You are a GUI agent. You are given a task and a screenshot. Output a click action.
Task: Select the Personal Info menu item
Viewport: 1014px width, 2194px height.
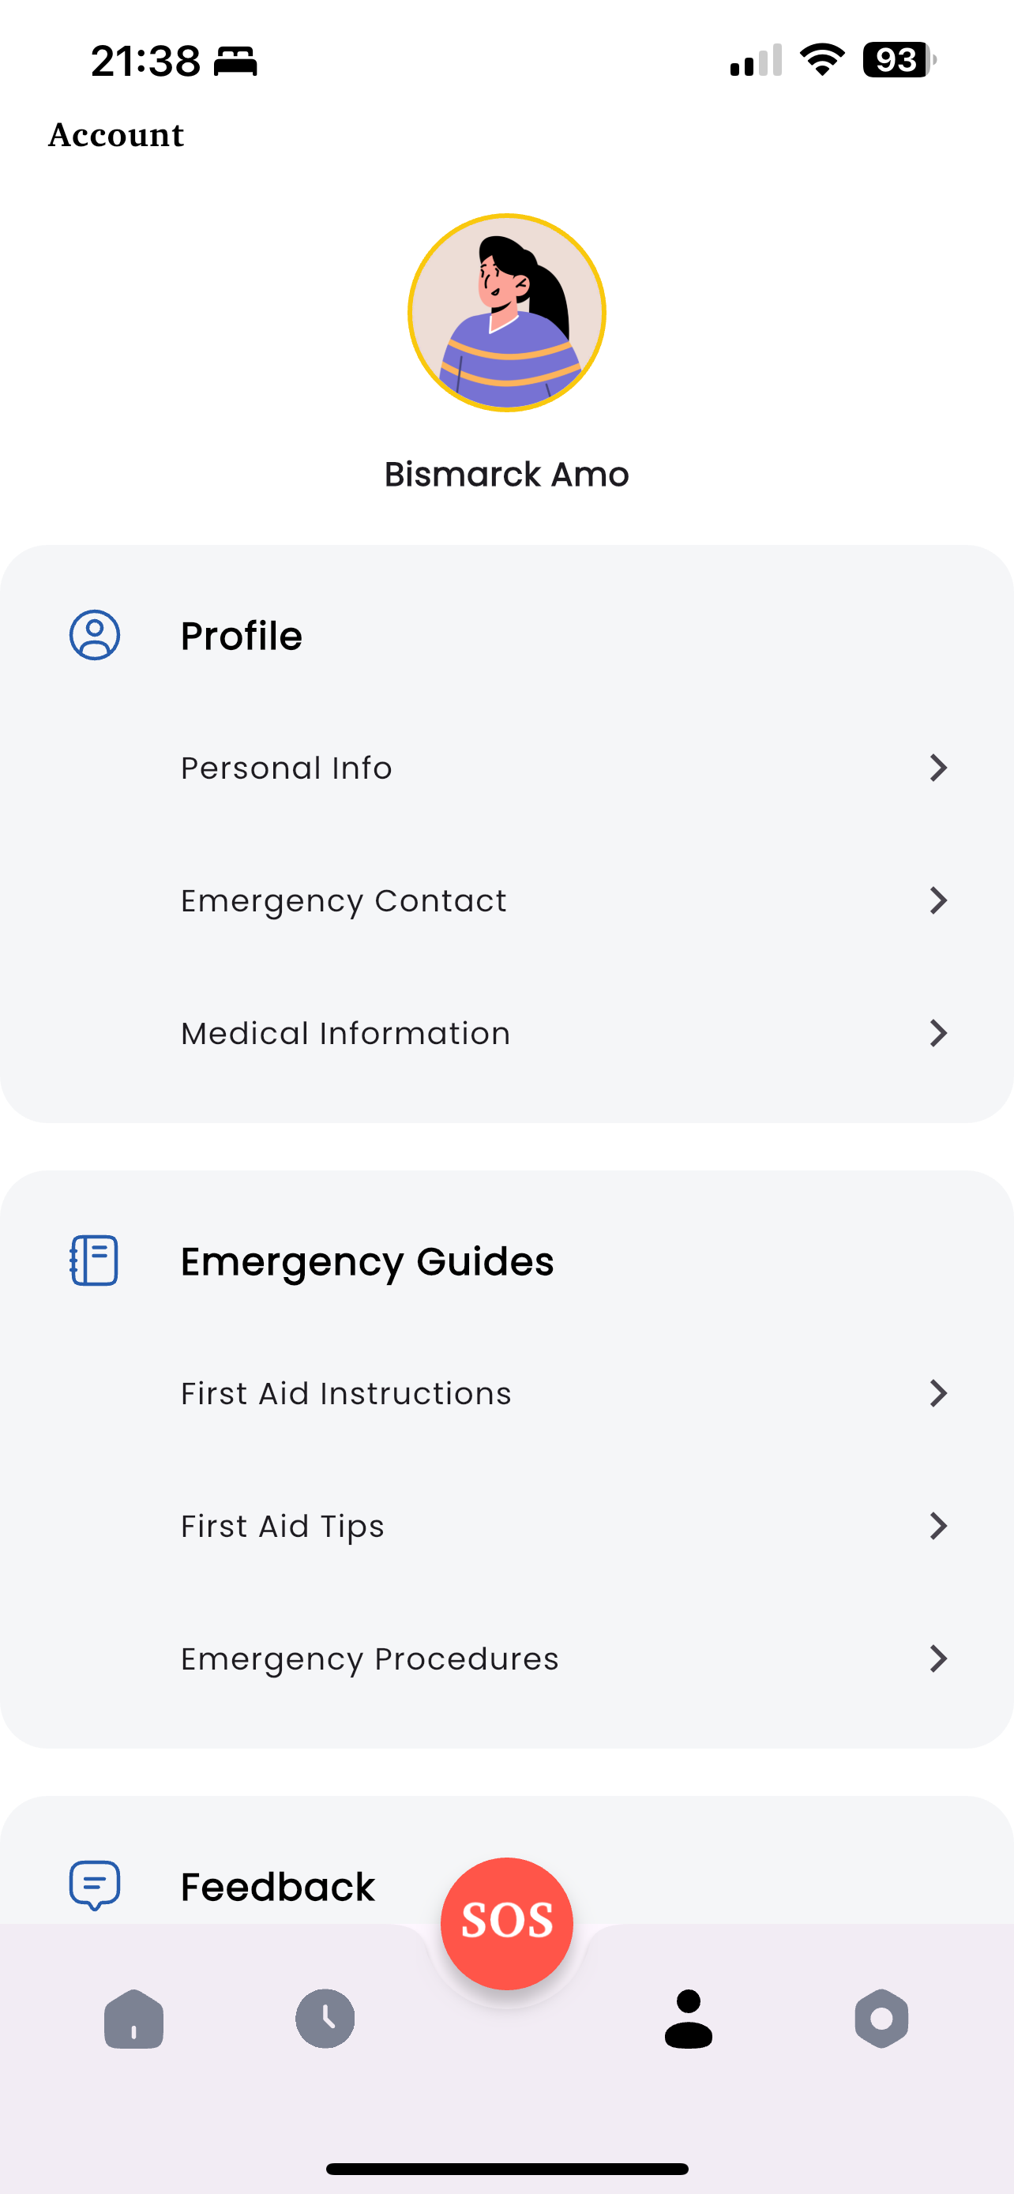point(506,768)
